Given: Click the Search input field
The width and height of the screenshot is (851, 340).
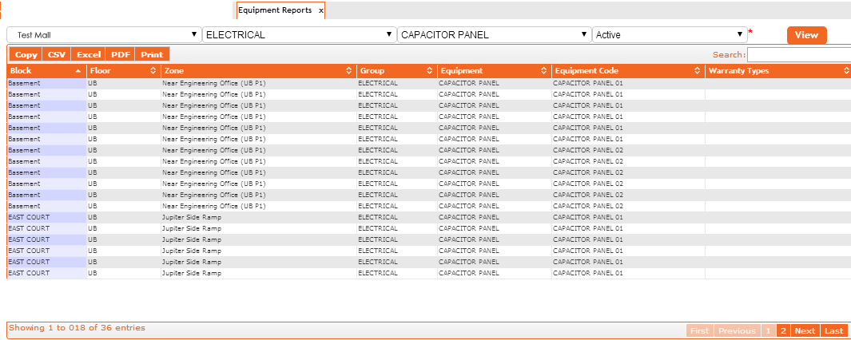Looking at the screenshot, I should coord(798,55).
